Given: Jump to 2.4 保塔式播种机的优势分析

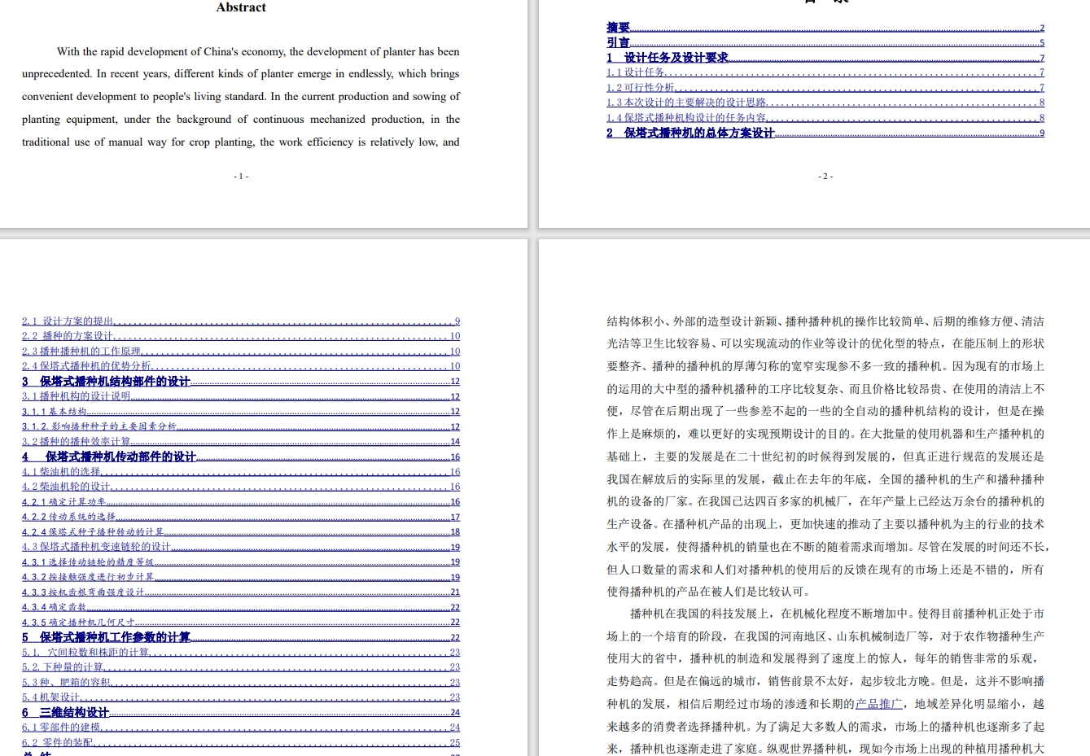Looking at the screenshot, I should [241, 366].
